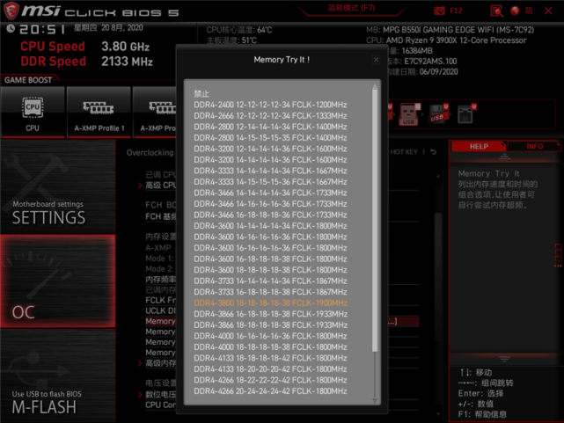Select DDR4-4266 18-22-22-22-42 FCLK-1800MHz

(270, 380)
